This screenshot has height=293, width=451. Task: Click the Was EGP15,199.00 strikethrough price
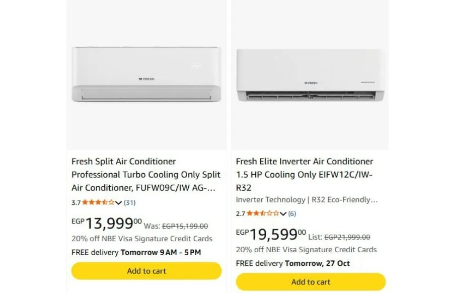point(176,226)
